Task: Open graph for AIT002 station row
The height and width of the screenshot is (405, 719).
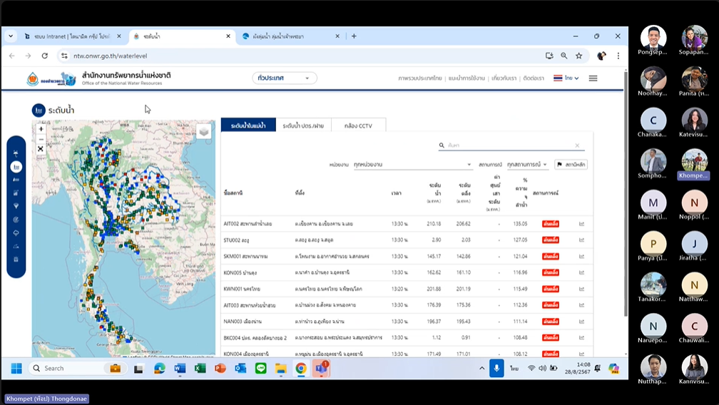Action: [x=582, y=224]
